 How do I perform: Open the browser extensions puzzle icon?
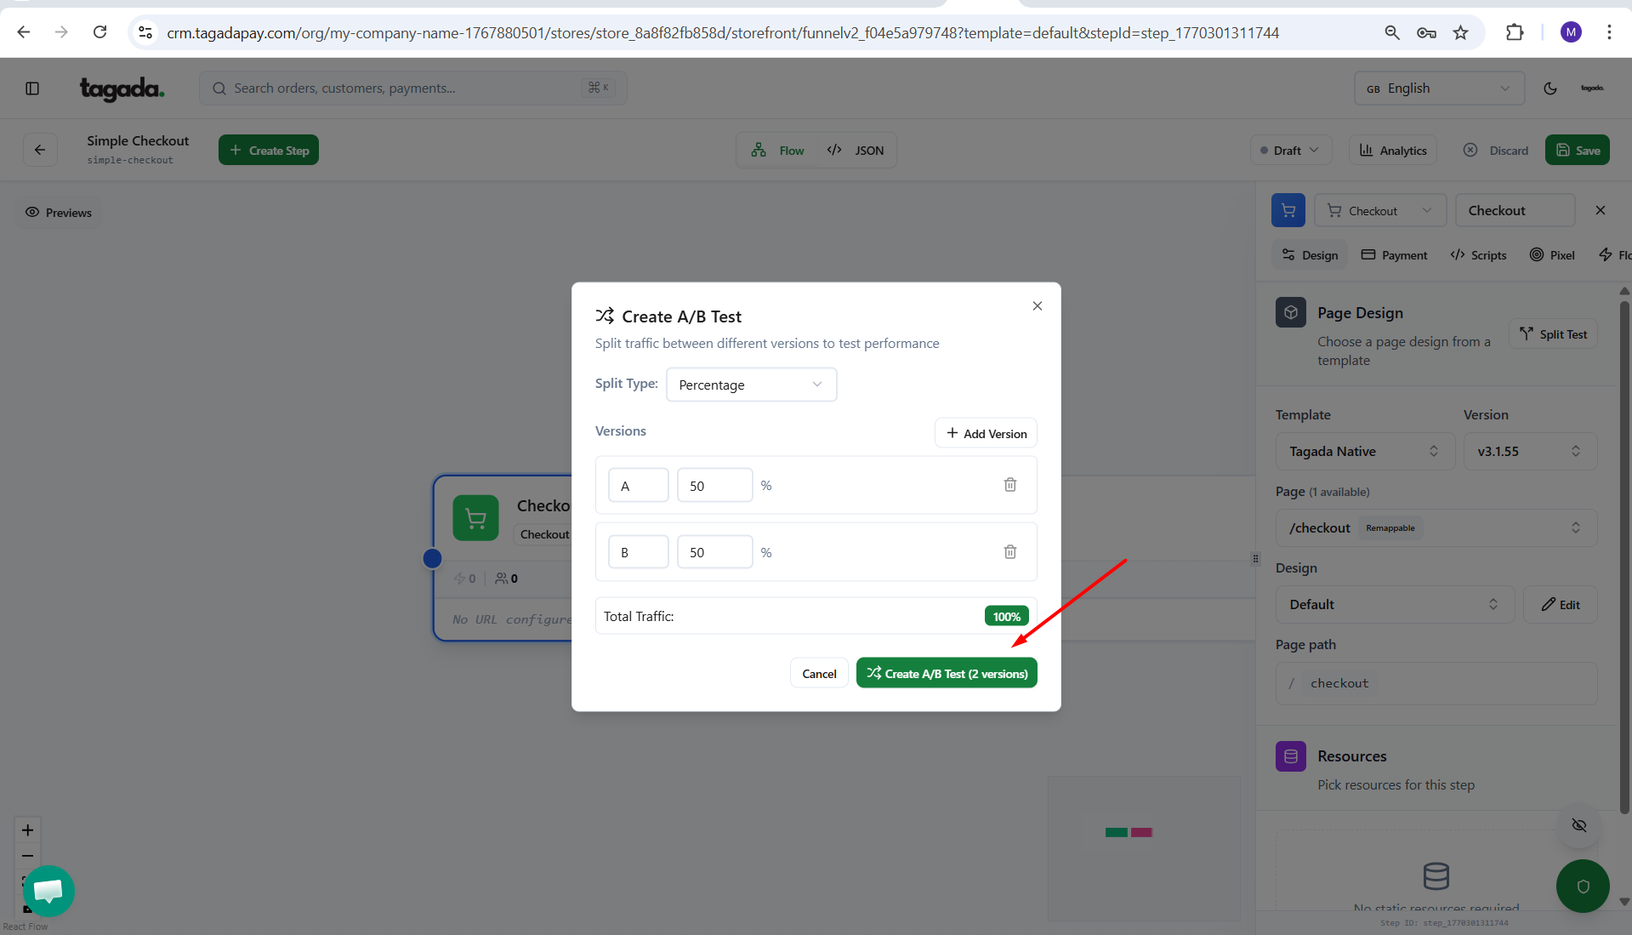1514,32
